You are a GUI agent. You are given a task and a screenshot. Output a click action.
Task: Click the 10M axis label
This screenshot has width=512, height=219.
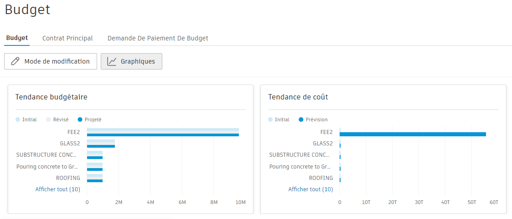coord(240,202)
